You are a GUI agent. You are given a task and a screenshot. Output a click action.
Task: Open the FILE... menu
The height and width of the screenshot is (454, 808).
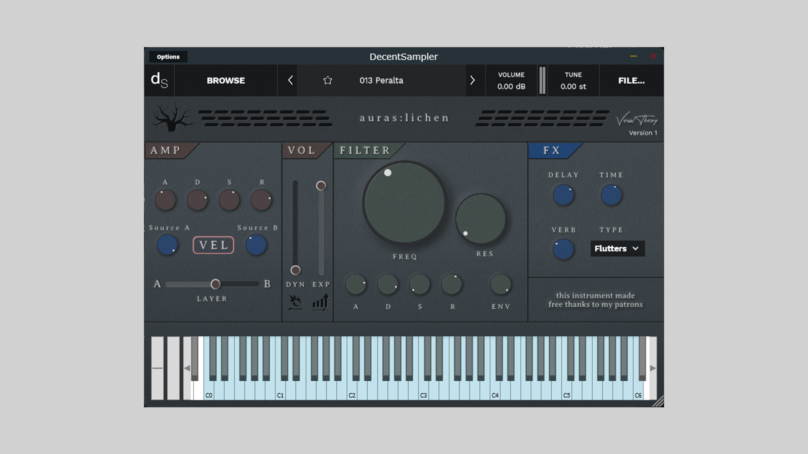[x=631, y=80]
